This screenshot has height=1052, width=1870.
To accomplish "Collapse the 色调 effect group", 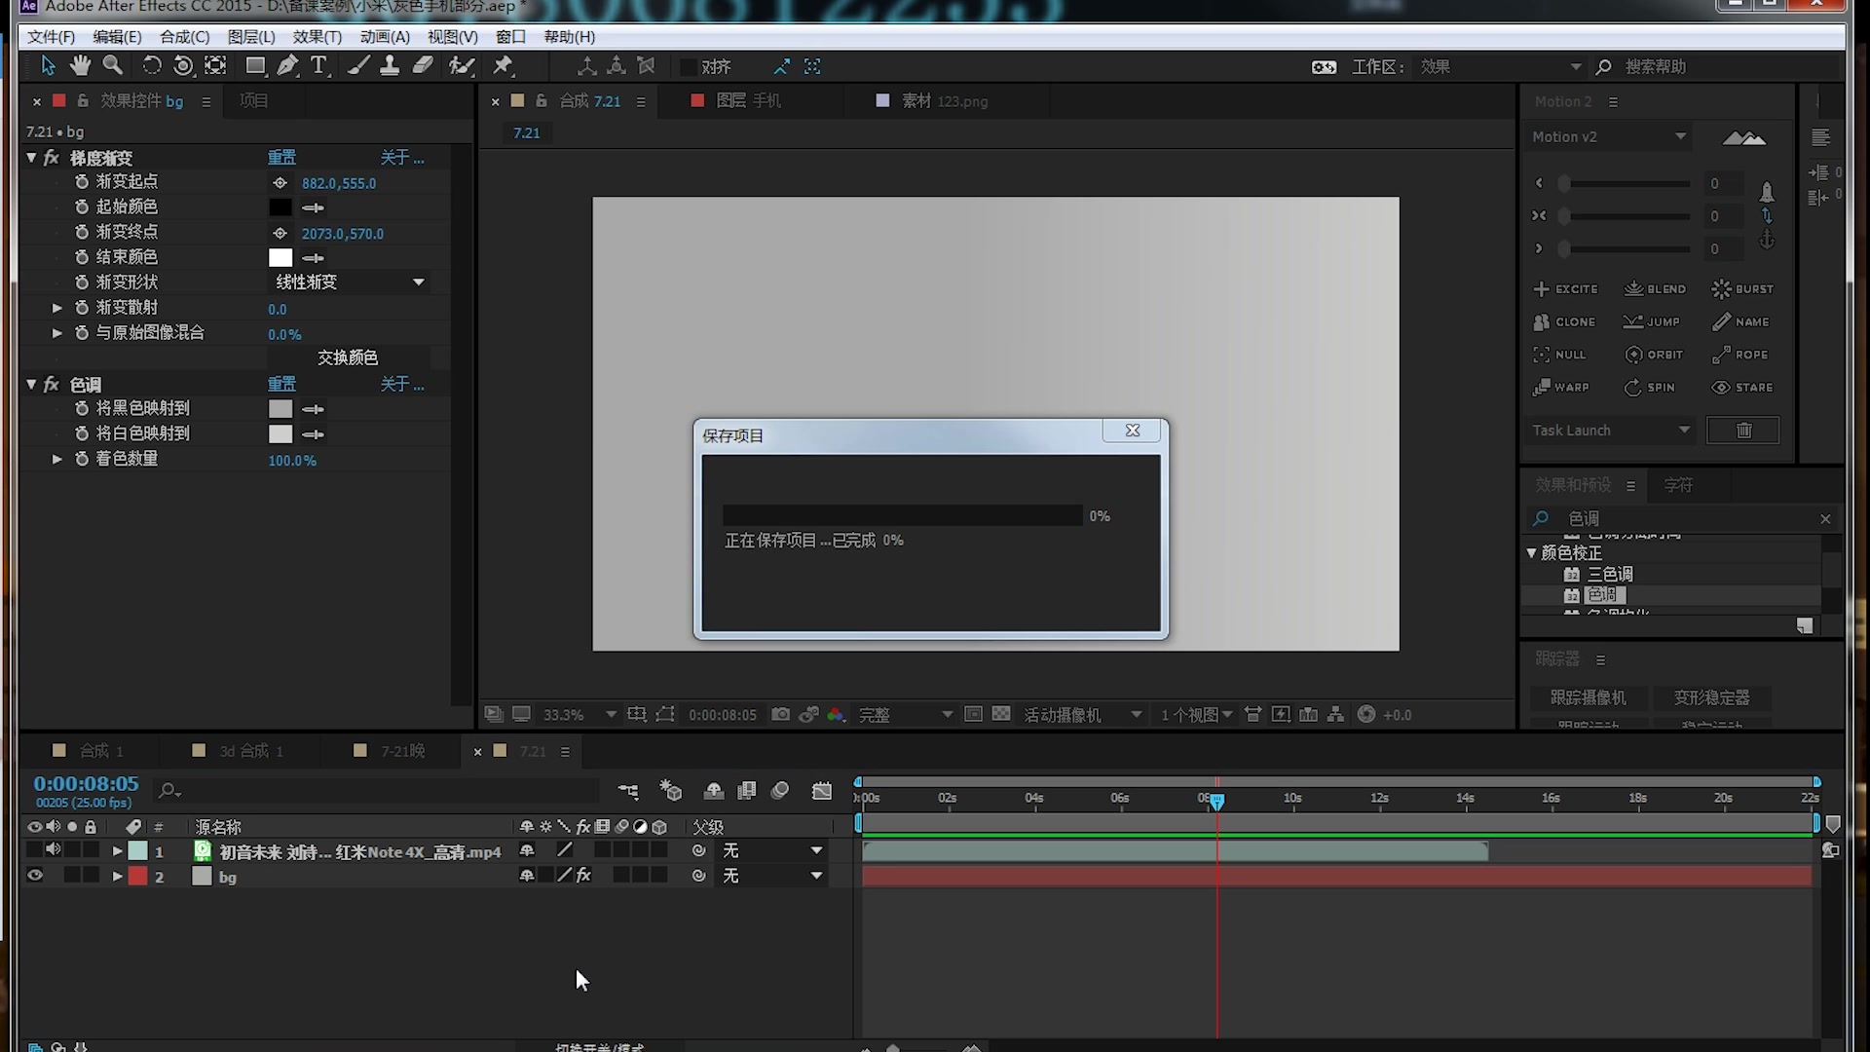I will (x=31, y=385).
